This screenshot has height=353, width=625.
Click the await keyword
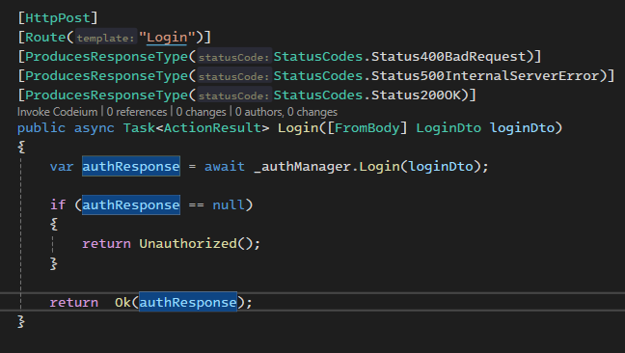point(225,166)
